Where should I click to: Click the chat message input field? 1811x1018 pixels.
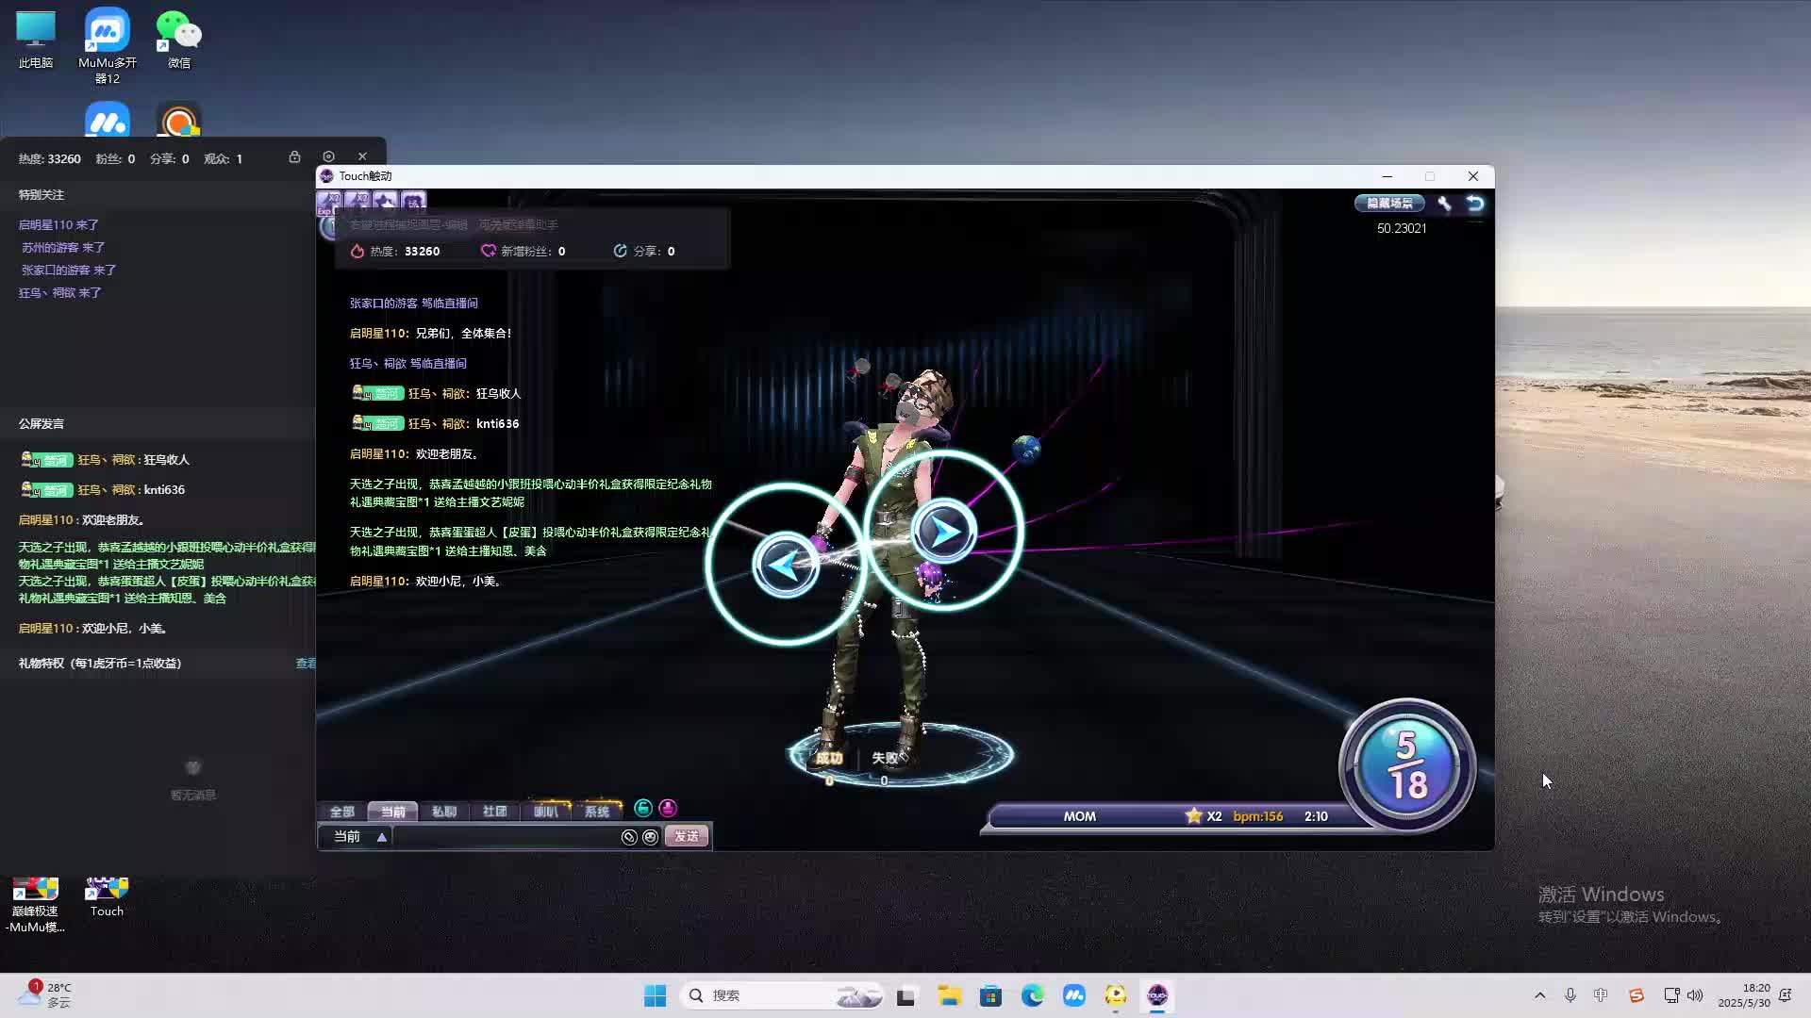coord(505,837)
